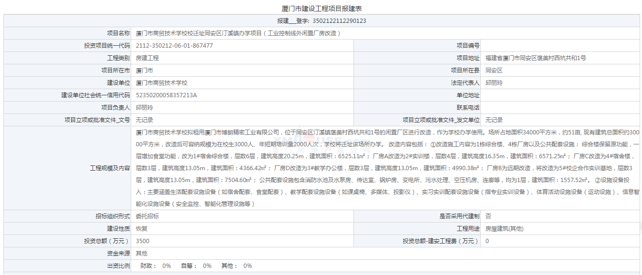Select the investment project code 2112-350212-06-01-867477

[174, 46]
